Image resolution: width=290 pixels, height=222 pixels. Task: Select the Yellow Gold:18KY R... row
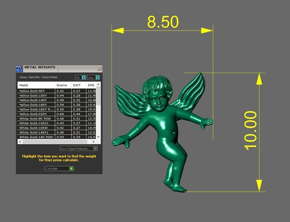(57, 109)
